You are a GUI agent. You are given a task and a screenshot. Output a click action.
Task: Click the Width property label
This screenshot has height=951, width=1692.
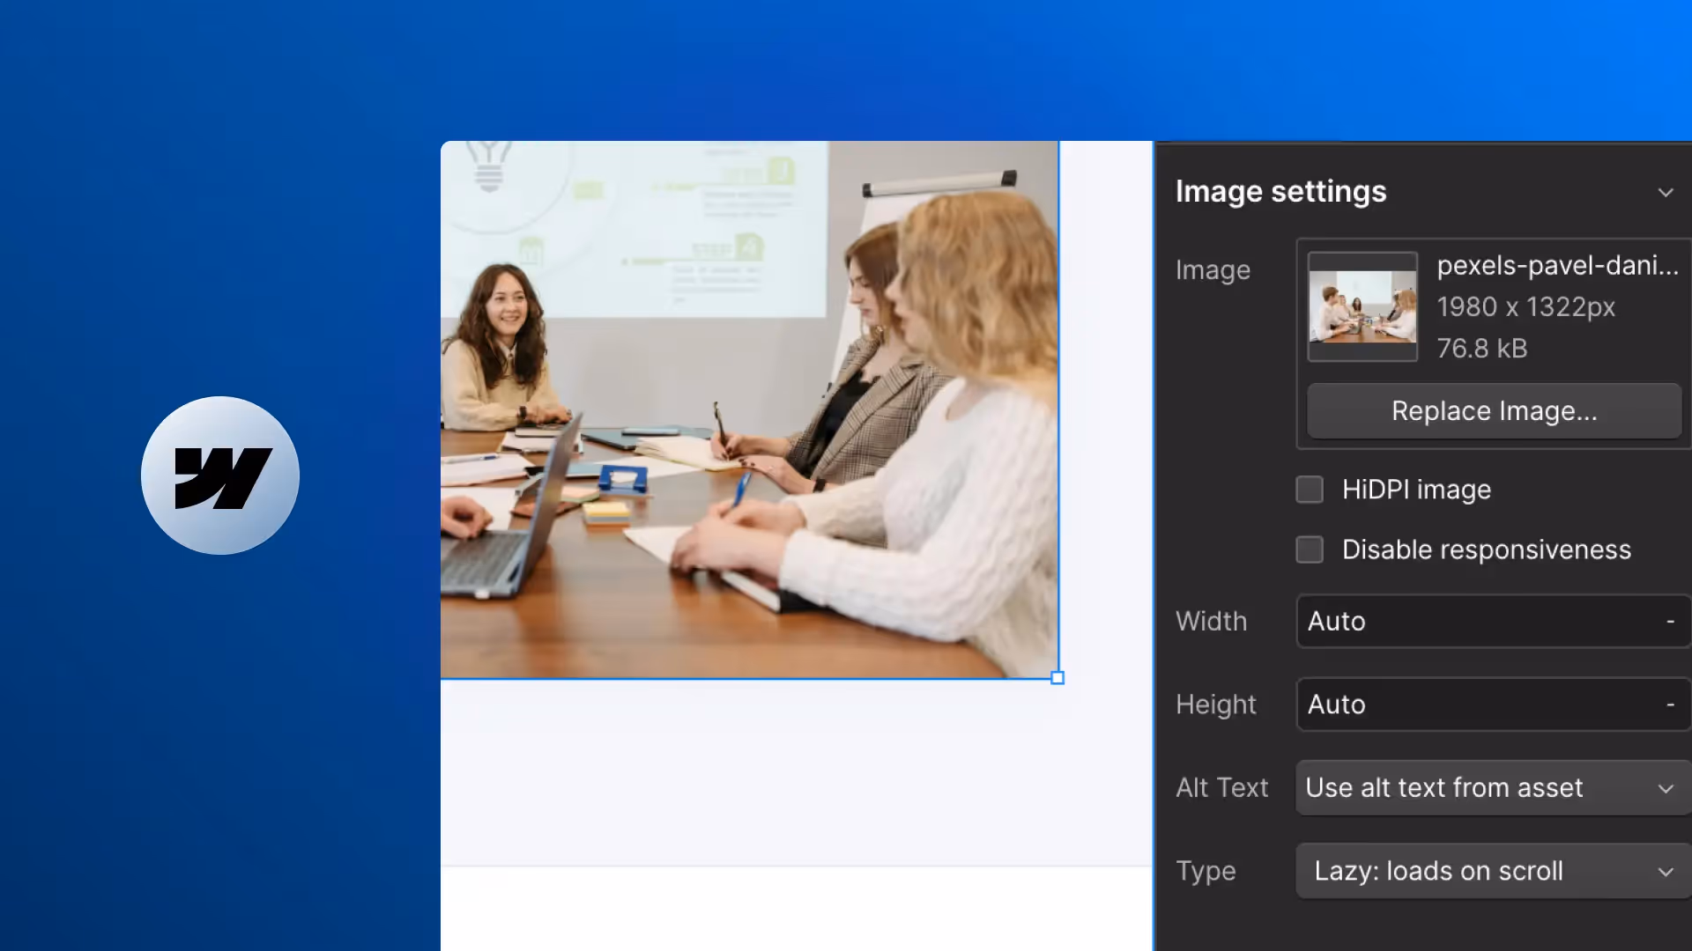pyautogui.click(x=1211, y=622)
